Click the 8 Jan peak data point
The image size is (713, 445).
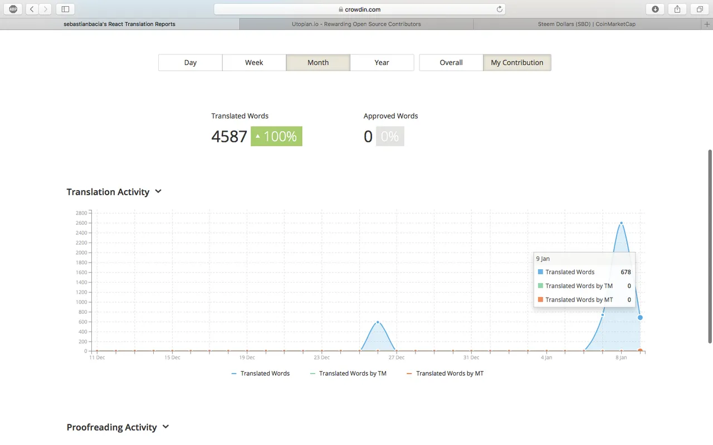tap(621, 223)
